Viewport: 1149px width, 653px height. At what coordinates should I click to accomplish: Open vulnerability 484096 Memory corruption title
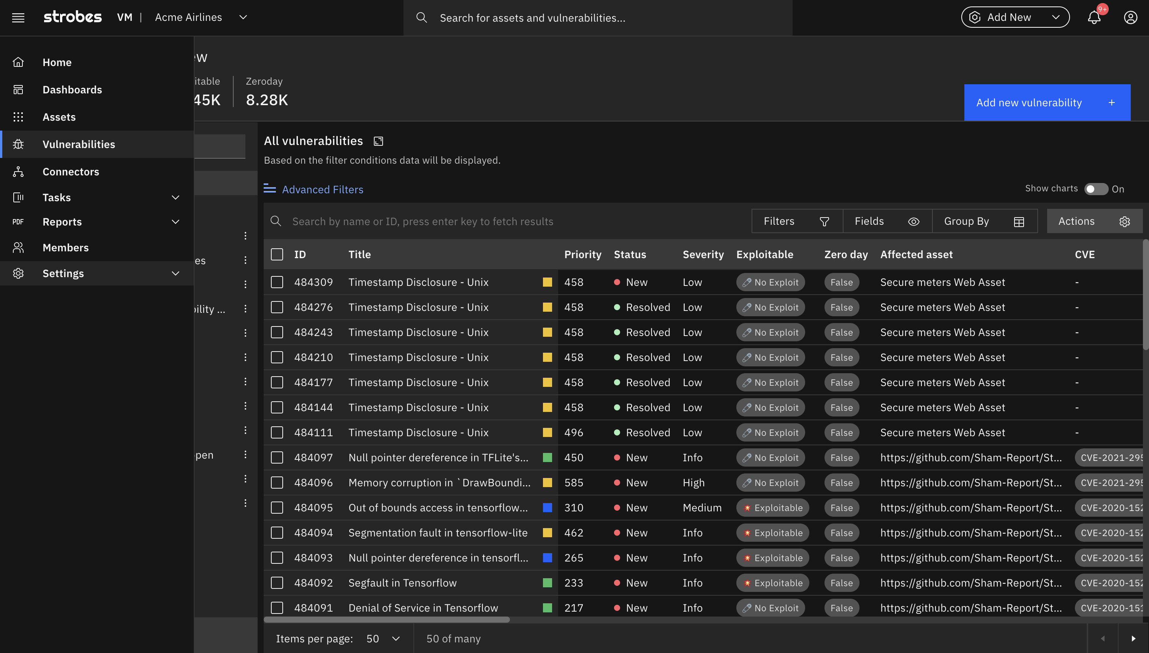click(x=439, y=483)
